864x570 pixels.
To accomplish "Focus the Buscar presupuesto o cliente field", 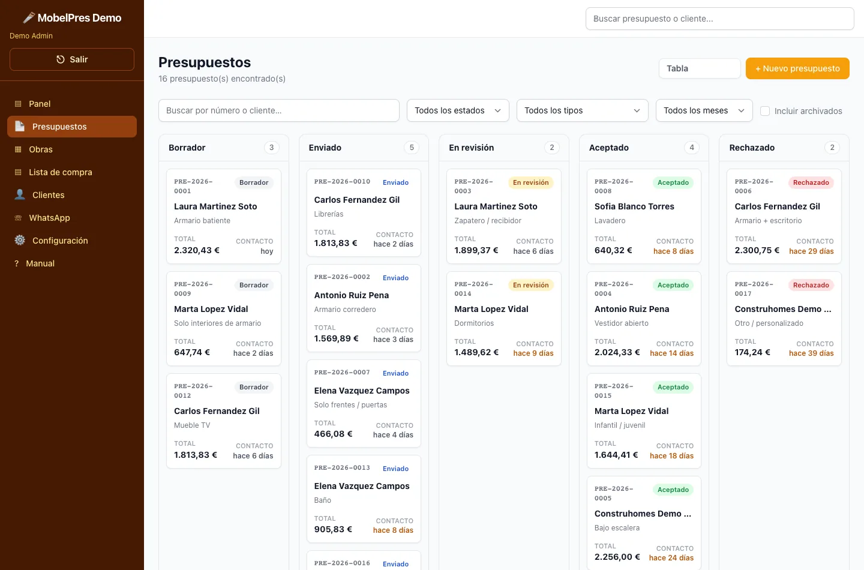I will 719,19.
